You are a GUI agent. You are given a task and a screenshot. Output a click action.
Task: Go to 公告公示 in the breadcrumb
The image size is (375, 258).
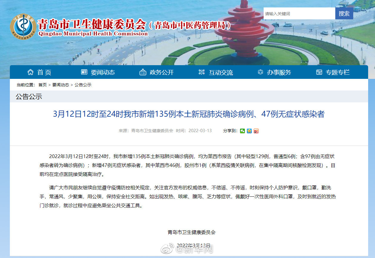pos(83,85)
